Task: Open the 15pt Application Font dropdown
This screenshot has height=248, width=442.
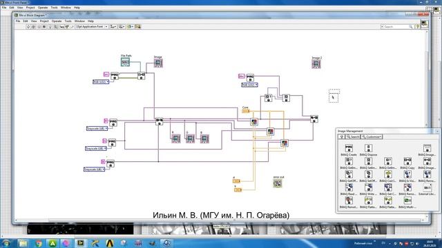Action: [x=92, y=26]
